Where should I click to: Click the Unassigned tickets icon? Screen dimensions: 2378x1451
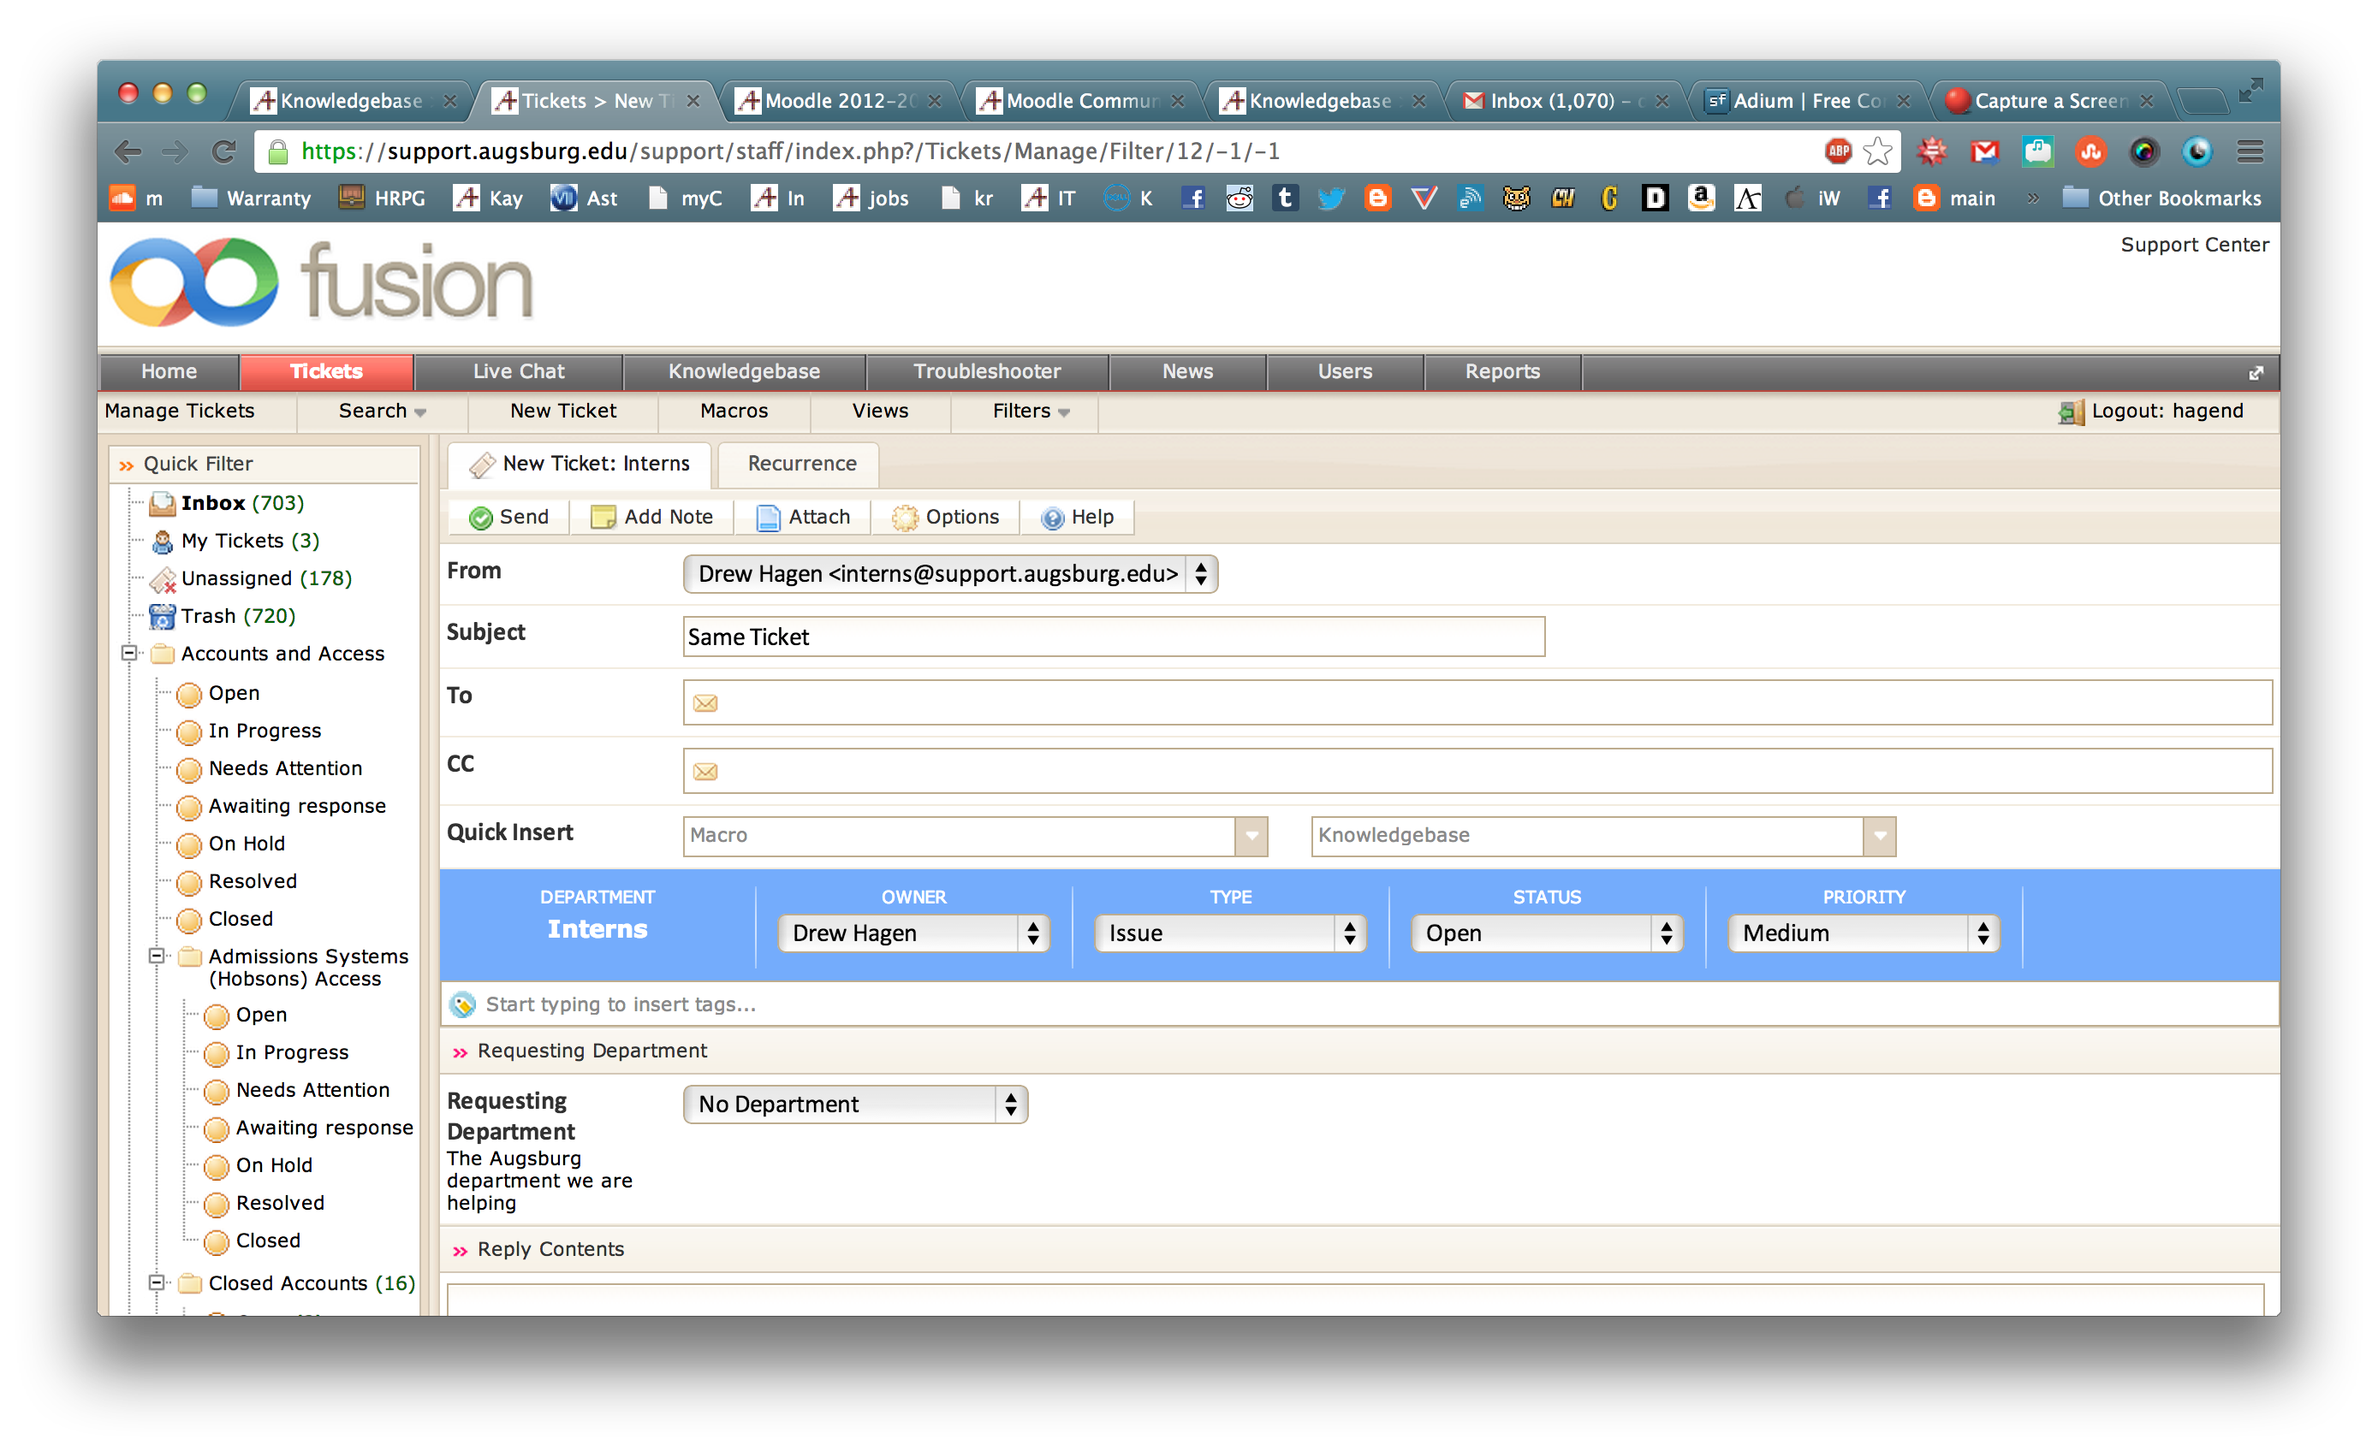point(162,579)
